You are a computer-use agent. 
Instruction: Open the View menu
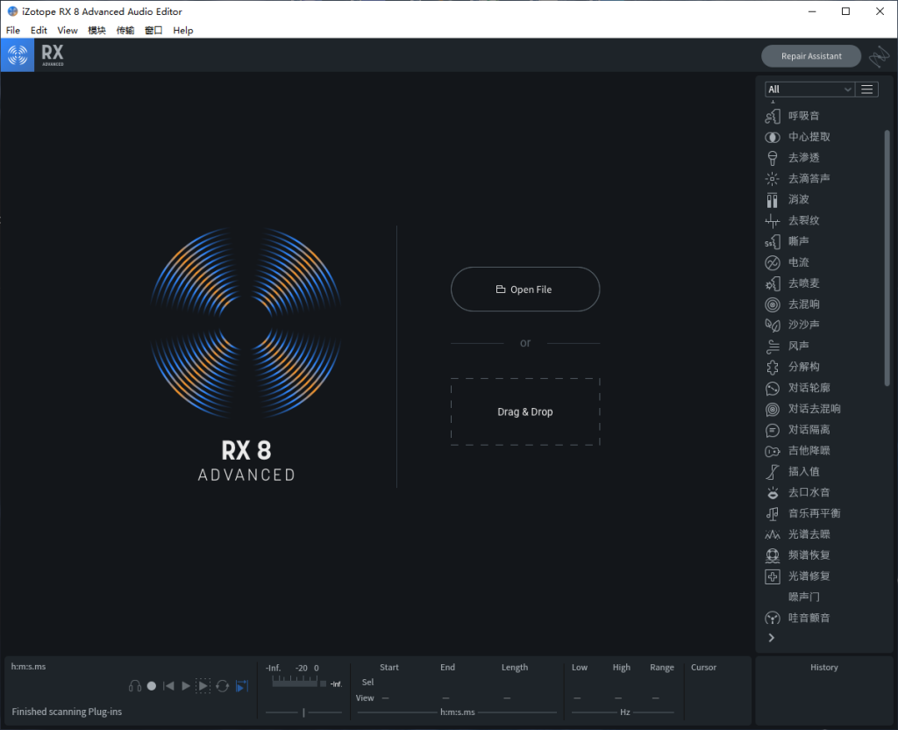point(67,31)
